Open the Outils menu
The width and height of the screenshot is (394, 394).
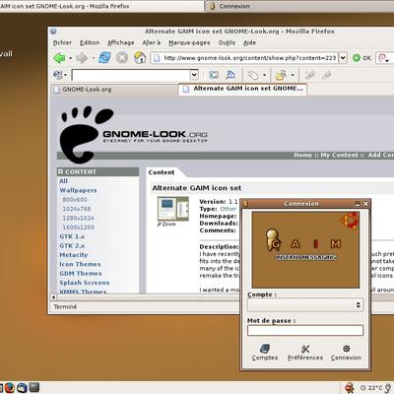point(227,42)
